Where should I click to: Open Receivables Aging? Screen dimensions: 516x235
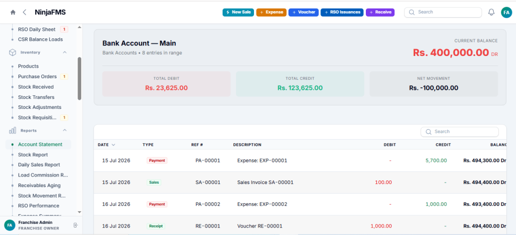(x=39, y=185)
